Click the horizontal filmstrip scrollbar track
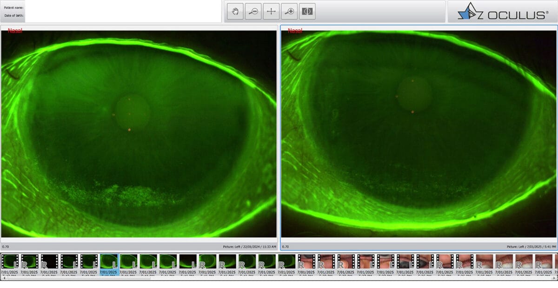Image resolution: width=558 pixels, height=288 pixels. [x=279, y=279]
